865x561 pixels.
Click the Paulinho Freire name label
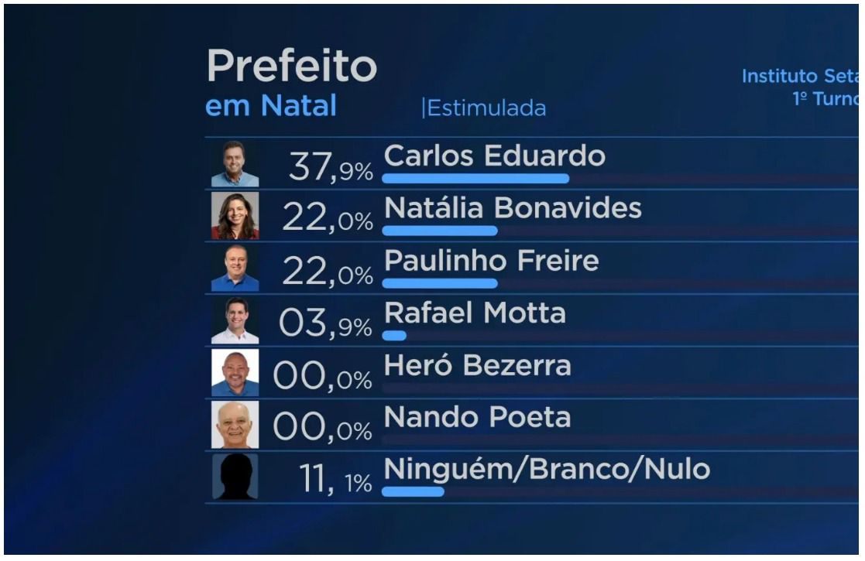pos(492,261)
